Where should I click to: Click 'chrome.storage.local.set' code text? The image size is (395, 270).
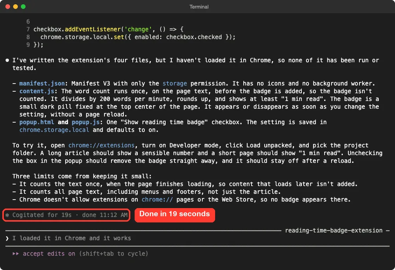pyautogui.click(x=82, y=37)
